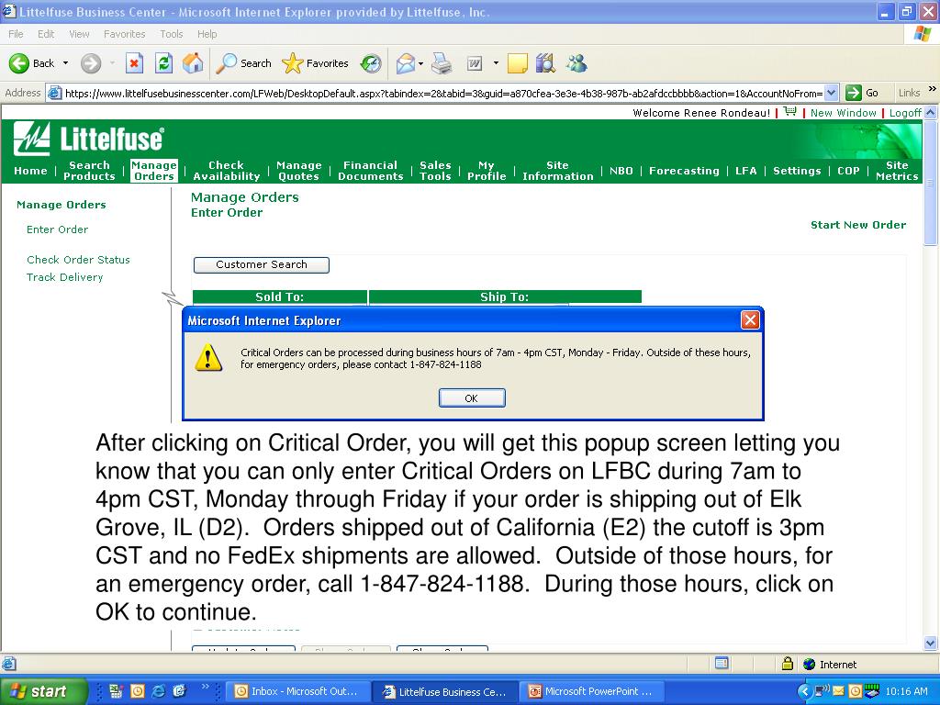940x705 pixels.
Task: Open the Search Products tab
Action: (89, 171)
